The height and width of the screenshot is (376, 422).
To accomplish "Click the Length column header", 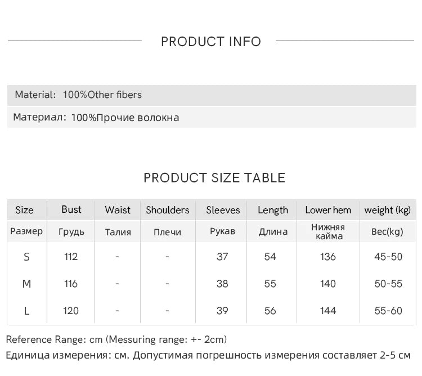I will coord(273,210).
